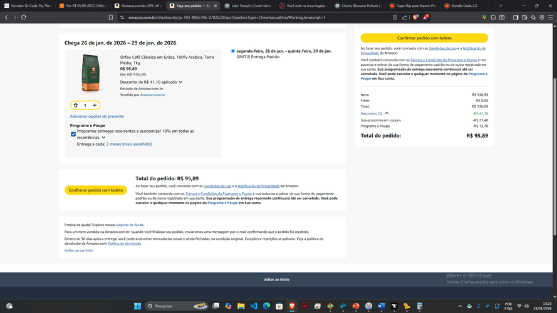This screenshot has height=313, width=557.
Task: Increase quantity with the plus icon
Action: tap(95, 105)
